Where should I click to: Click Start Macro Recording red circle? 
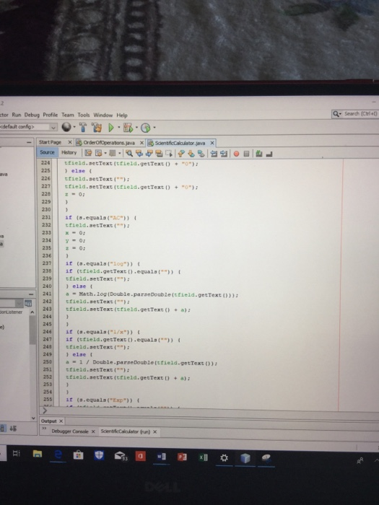point(236,154)
